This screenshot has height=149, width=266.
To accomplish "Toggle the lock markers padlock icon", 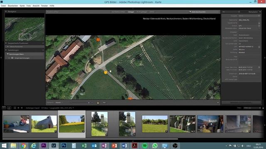I will (98, 102).
